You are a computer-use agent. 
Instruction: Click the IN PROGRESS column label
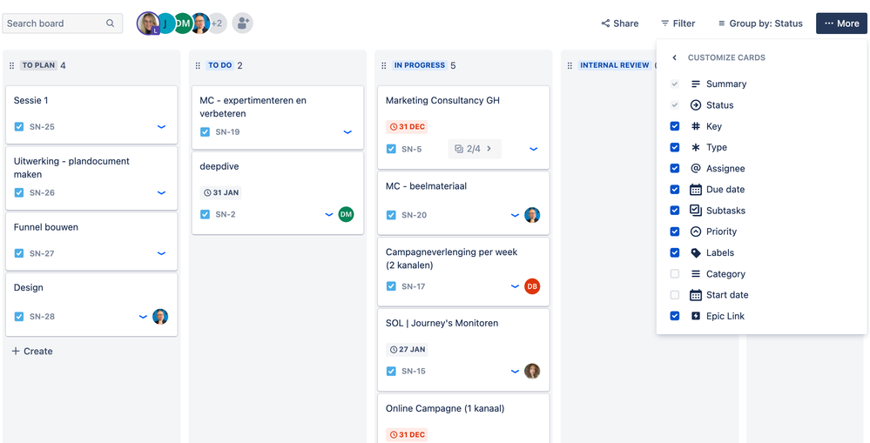(420, 65)
